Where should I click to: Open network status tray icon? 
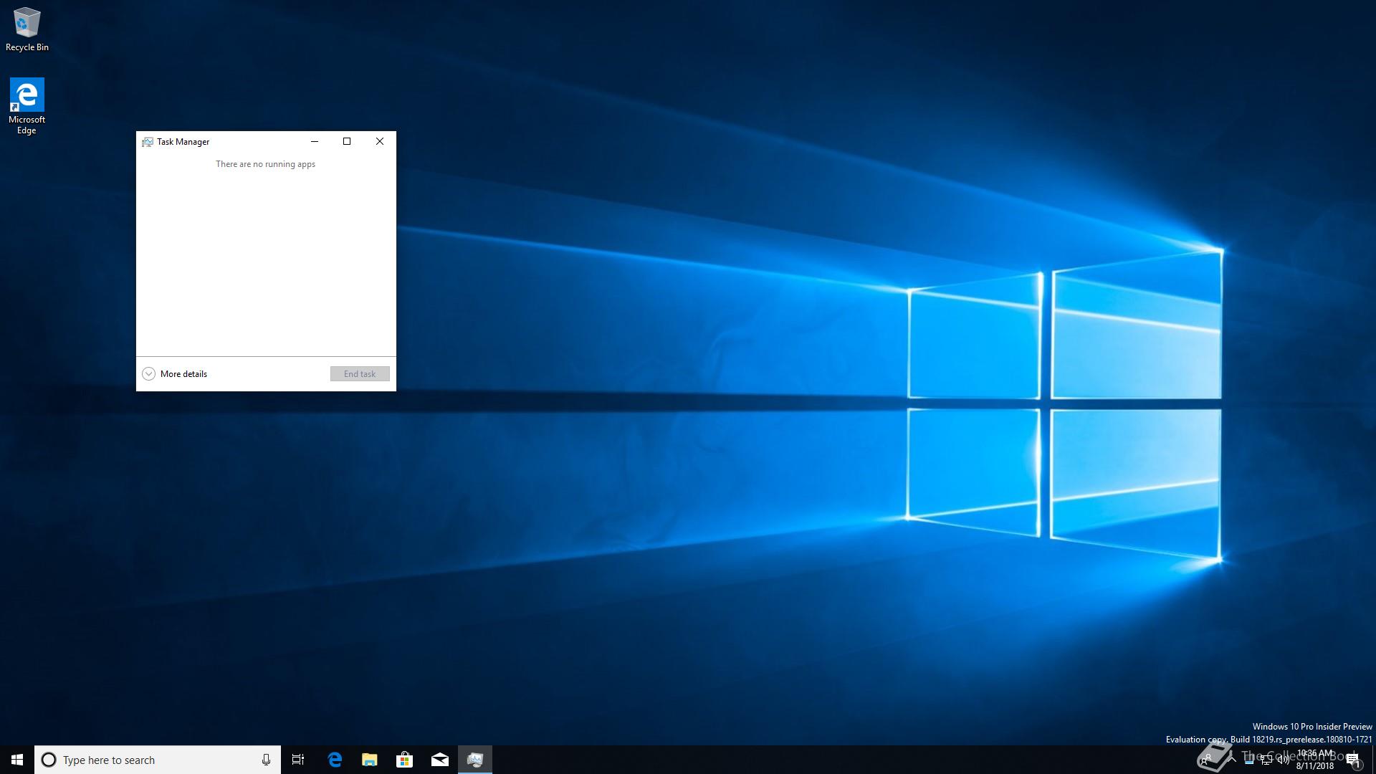[x=1266, y=760]
